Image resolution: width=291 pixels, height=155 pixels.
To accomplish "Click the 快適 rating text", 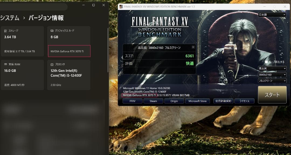I will tap(190, 64).
